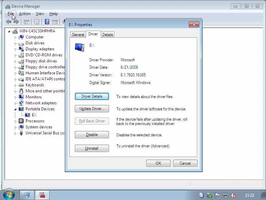Select the System devices label
Screen dimensions: 266x200
click(x=39, y=127)
